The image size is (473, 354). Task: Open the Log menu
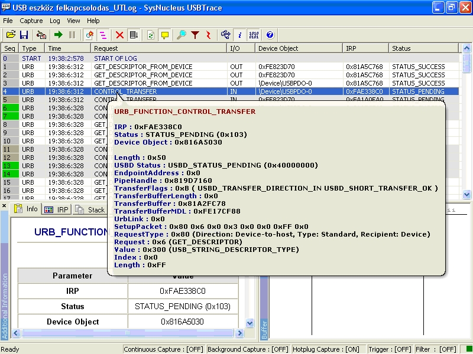coord(54,21)
